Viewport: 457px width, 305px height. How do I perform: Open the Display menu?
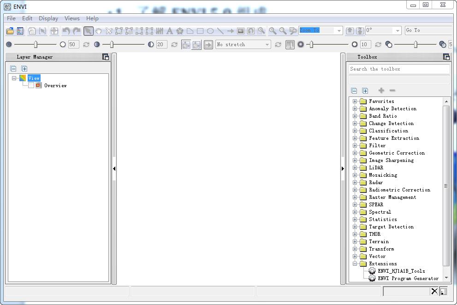[x=48, y=18]
